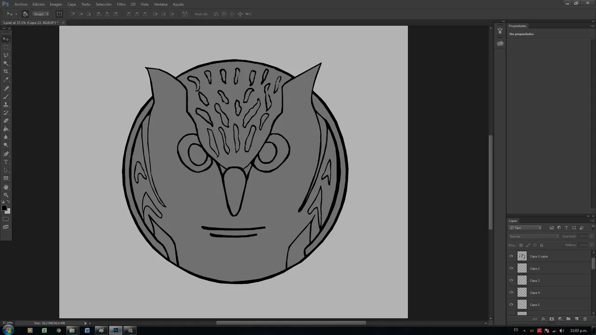This screenshot has width=596, height=335.
Task: Click the background color swatch
Action: tap(7, 211)
